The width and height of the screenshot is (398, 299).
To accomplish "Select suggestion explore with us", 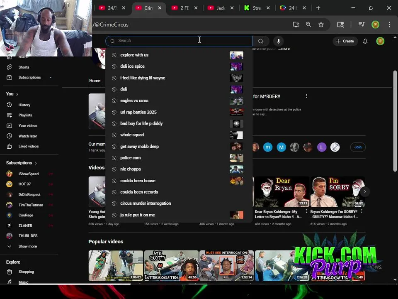I will coord(179,55).
